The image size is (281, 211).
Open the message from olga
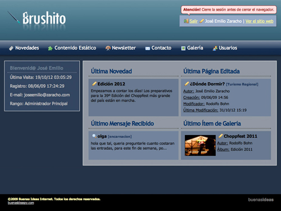click(x=102, y=136)
